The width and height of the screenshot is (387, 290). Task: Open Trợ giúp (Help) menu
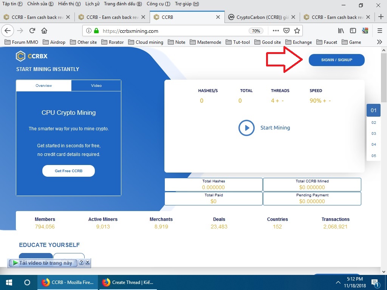tap(187, 4)
